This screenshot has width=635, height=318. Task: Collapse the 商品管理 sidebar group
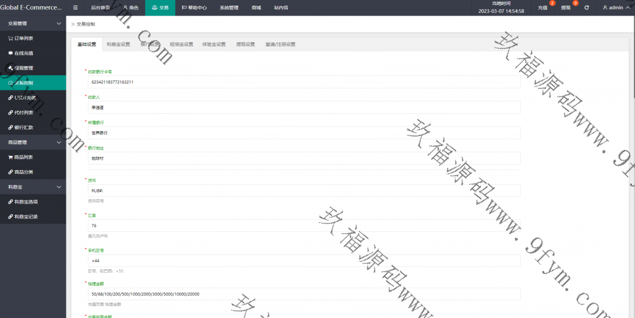(59, 142)
